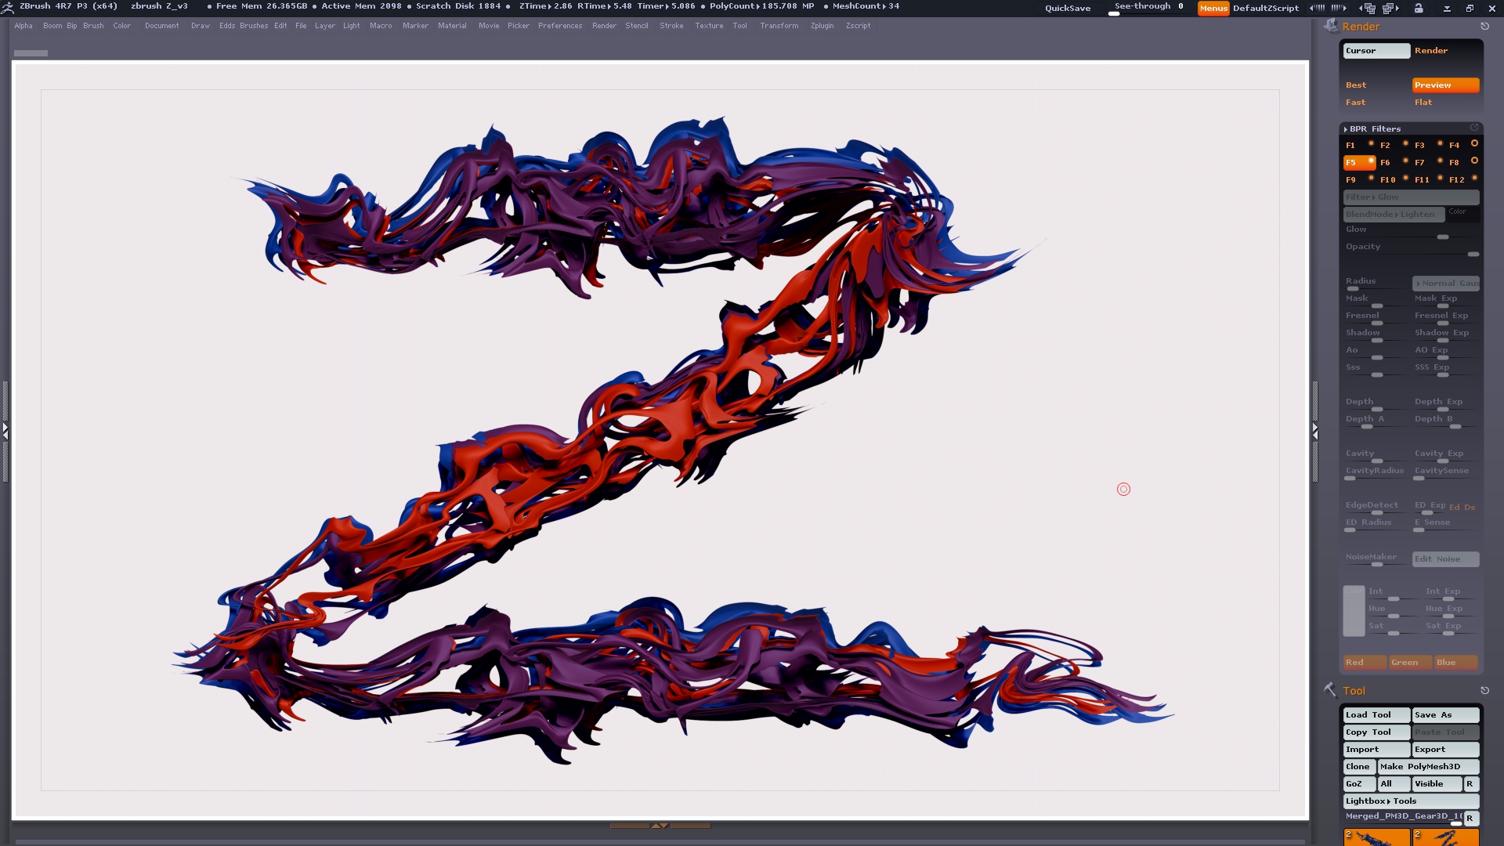
Task: Click the lock icon in title bar
Action: coord(1419,8)
